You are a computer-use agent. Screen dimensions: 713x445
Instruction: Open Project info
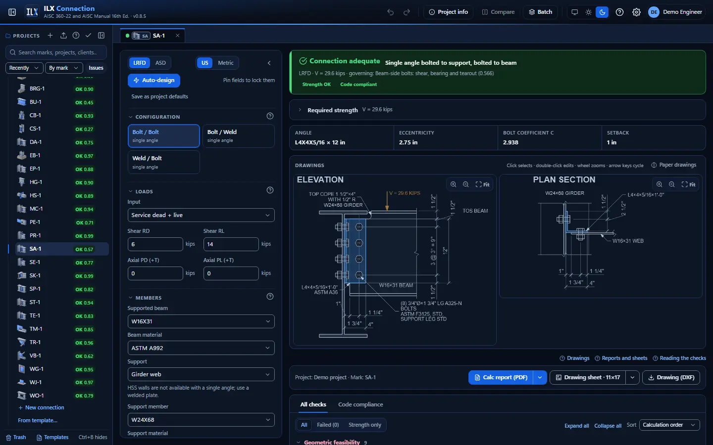448,12
